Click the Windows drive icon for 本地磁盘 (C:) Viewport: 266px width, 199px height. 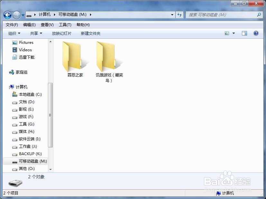15,94
